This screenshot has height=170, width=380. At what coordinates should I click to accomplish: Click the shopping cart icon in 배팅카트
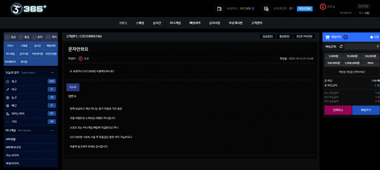[327, 37]
